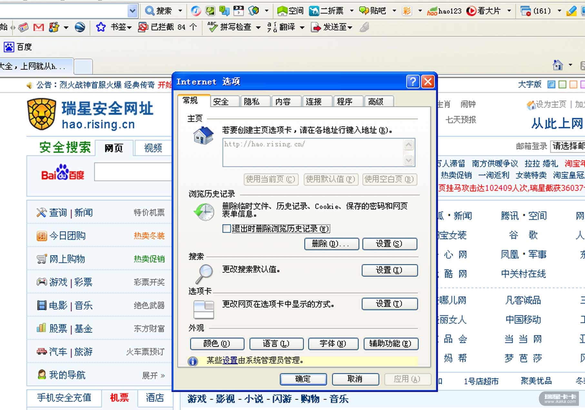Expand the 拼写检查 dropdown arrow
The height and width of the screenshot is (410, 585).
[x=258, y=28]
